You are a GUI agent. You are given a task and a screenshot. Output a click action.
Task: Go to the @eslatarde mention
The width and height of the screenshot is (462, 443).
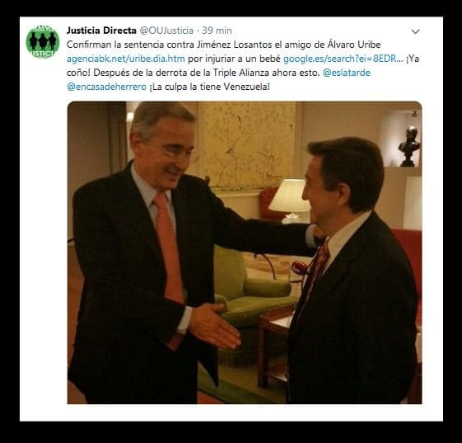[347, 73]
